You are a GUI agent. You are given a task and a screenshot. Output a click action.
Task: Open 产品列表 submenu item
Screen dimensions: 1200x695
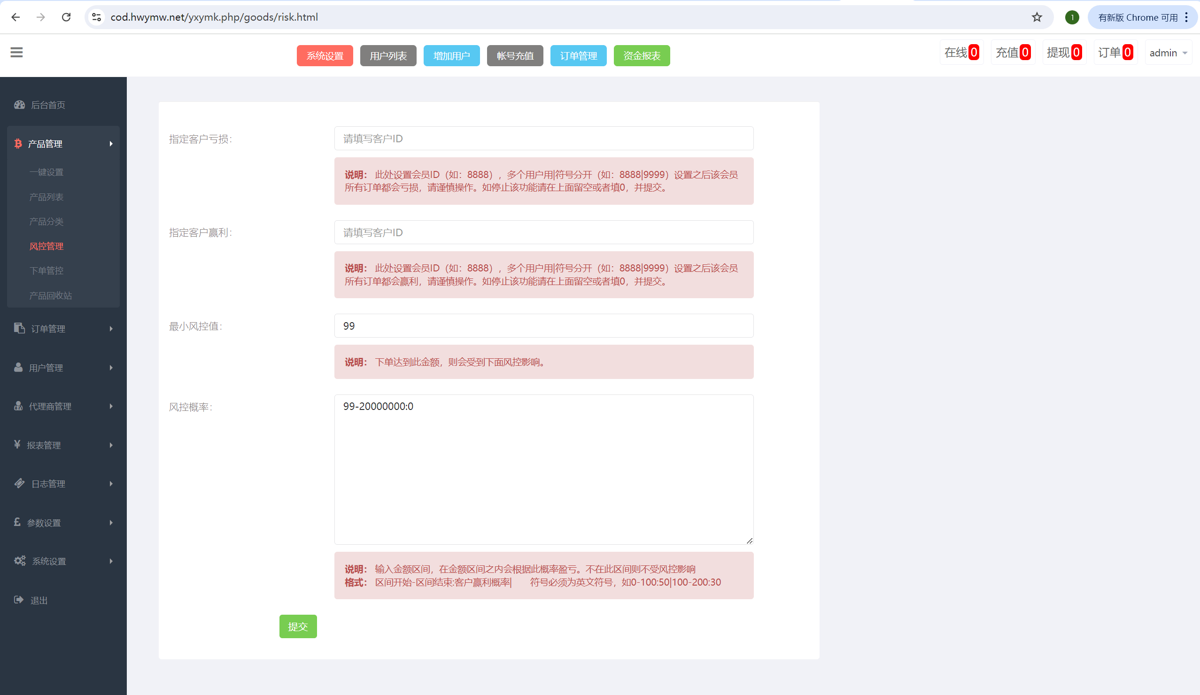(46, 197)
